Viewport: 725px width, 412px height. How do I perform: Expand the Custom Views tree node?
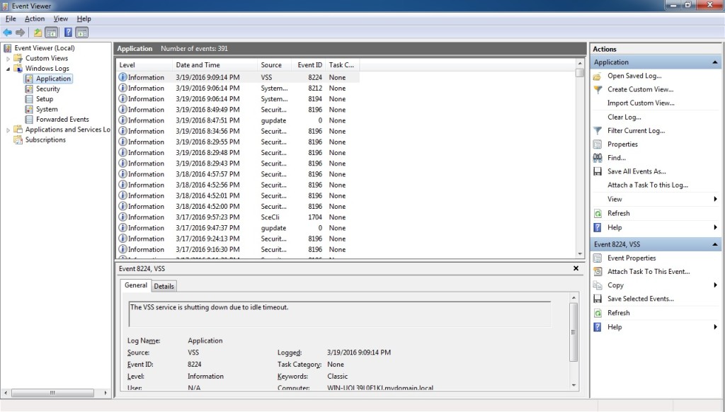(7, 58)
